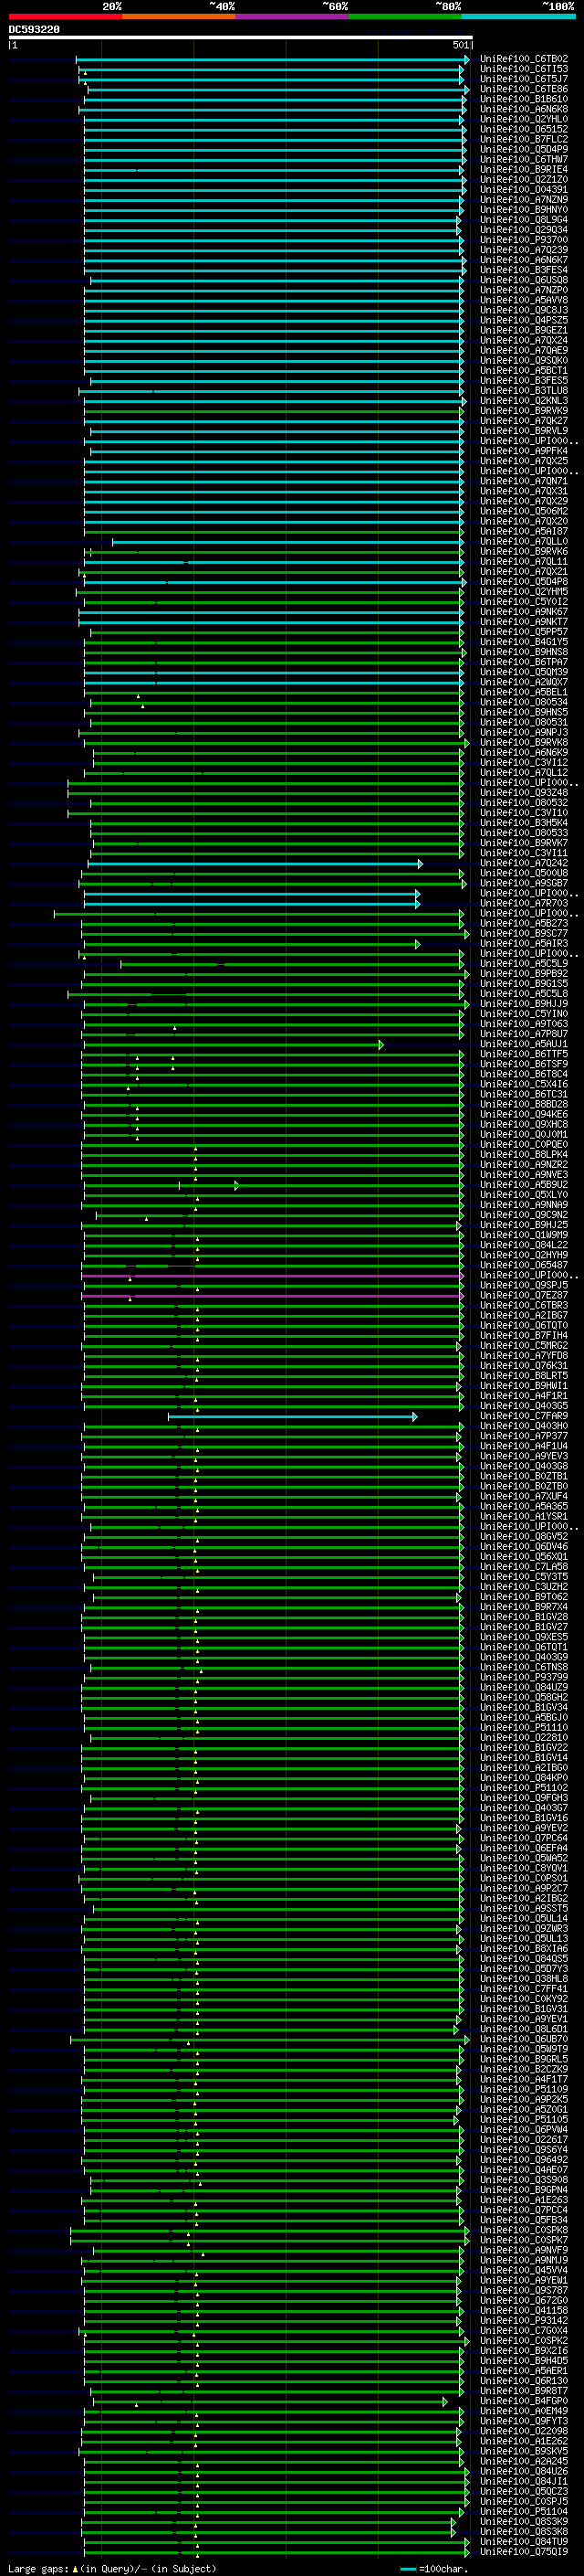Select the UniRef100_B7FLC2 entry
Screen dimensions: 584x2576
pyautogui.click(x=524, y=139)
